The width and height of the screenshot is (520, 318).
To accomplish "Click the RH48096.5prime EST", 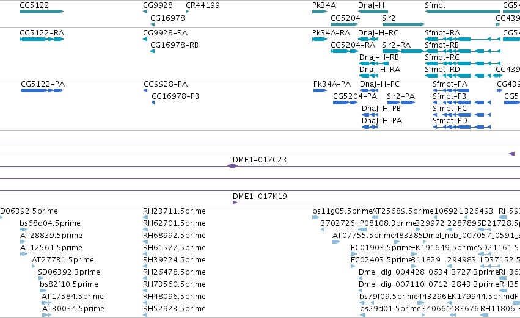I will (145, 303).
